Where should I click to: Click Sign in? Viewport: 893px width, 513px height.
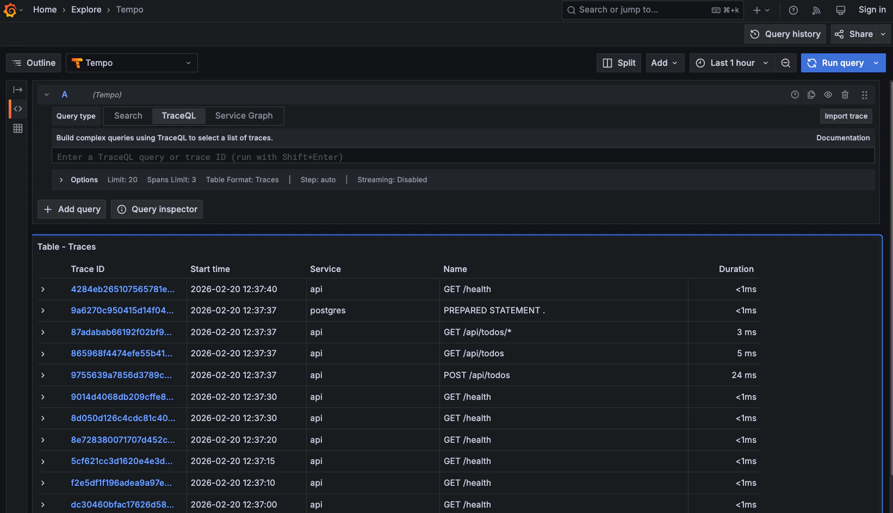tap(872, 10)
